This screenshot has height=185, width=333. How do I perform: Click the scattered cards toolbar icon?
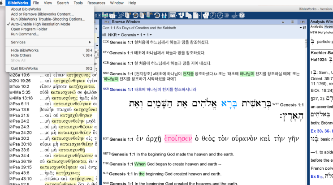tap(182, 15)
